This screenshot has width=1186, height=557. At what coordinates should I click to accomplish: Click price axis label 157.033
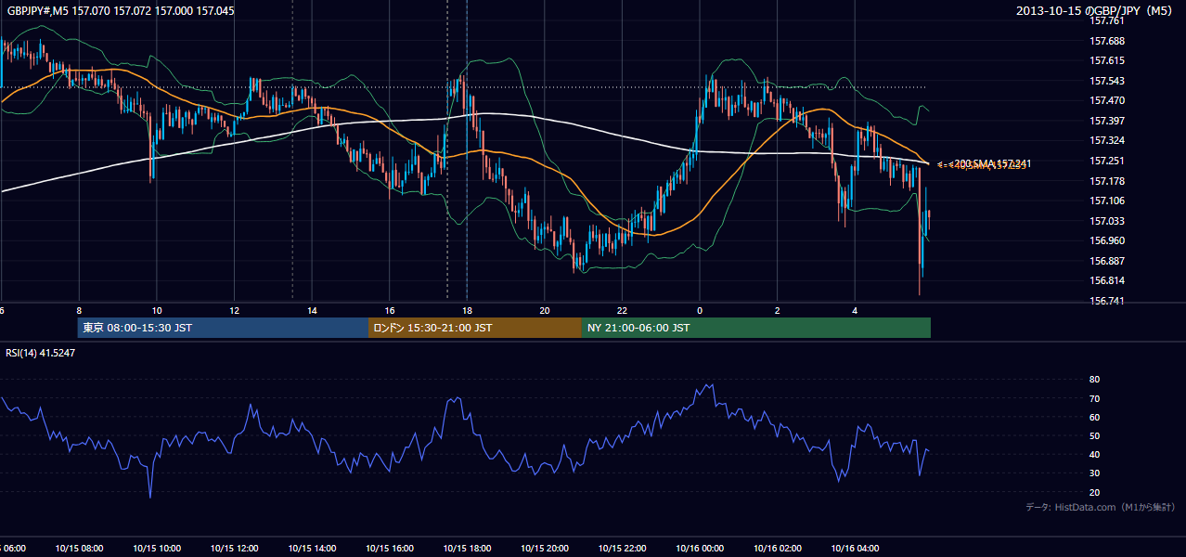point(1107,221)
